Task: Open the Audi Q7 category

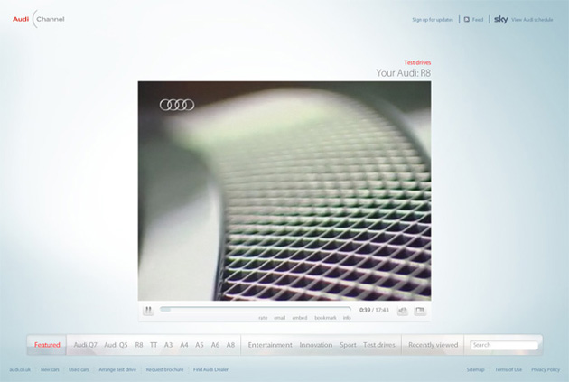Action: [86, 345]
